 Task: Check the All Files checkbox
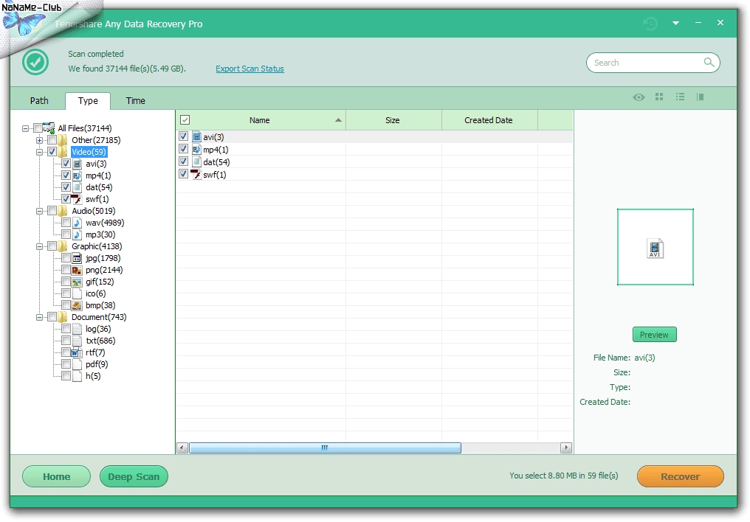[38, 128]
